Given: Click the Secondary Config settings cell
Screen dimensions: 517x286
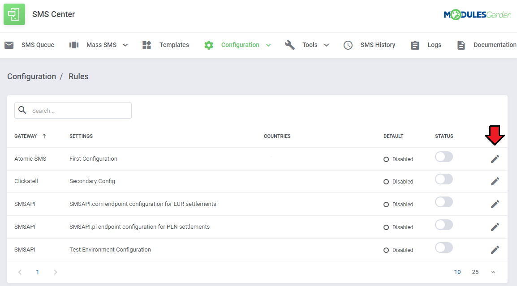Looking at the screenshot, I should [92, 181].
